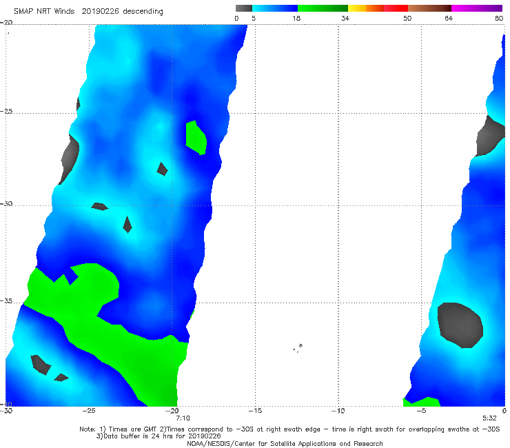Image resolution: width=510 pixels, height=448 pixels.
Task: Click the 'Note: 1) Times are GMT' footnote line
Action: (289, 429)
